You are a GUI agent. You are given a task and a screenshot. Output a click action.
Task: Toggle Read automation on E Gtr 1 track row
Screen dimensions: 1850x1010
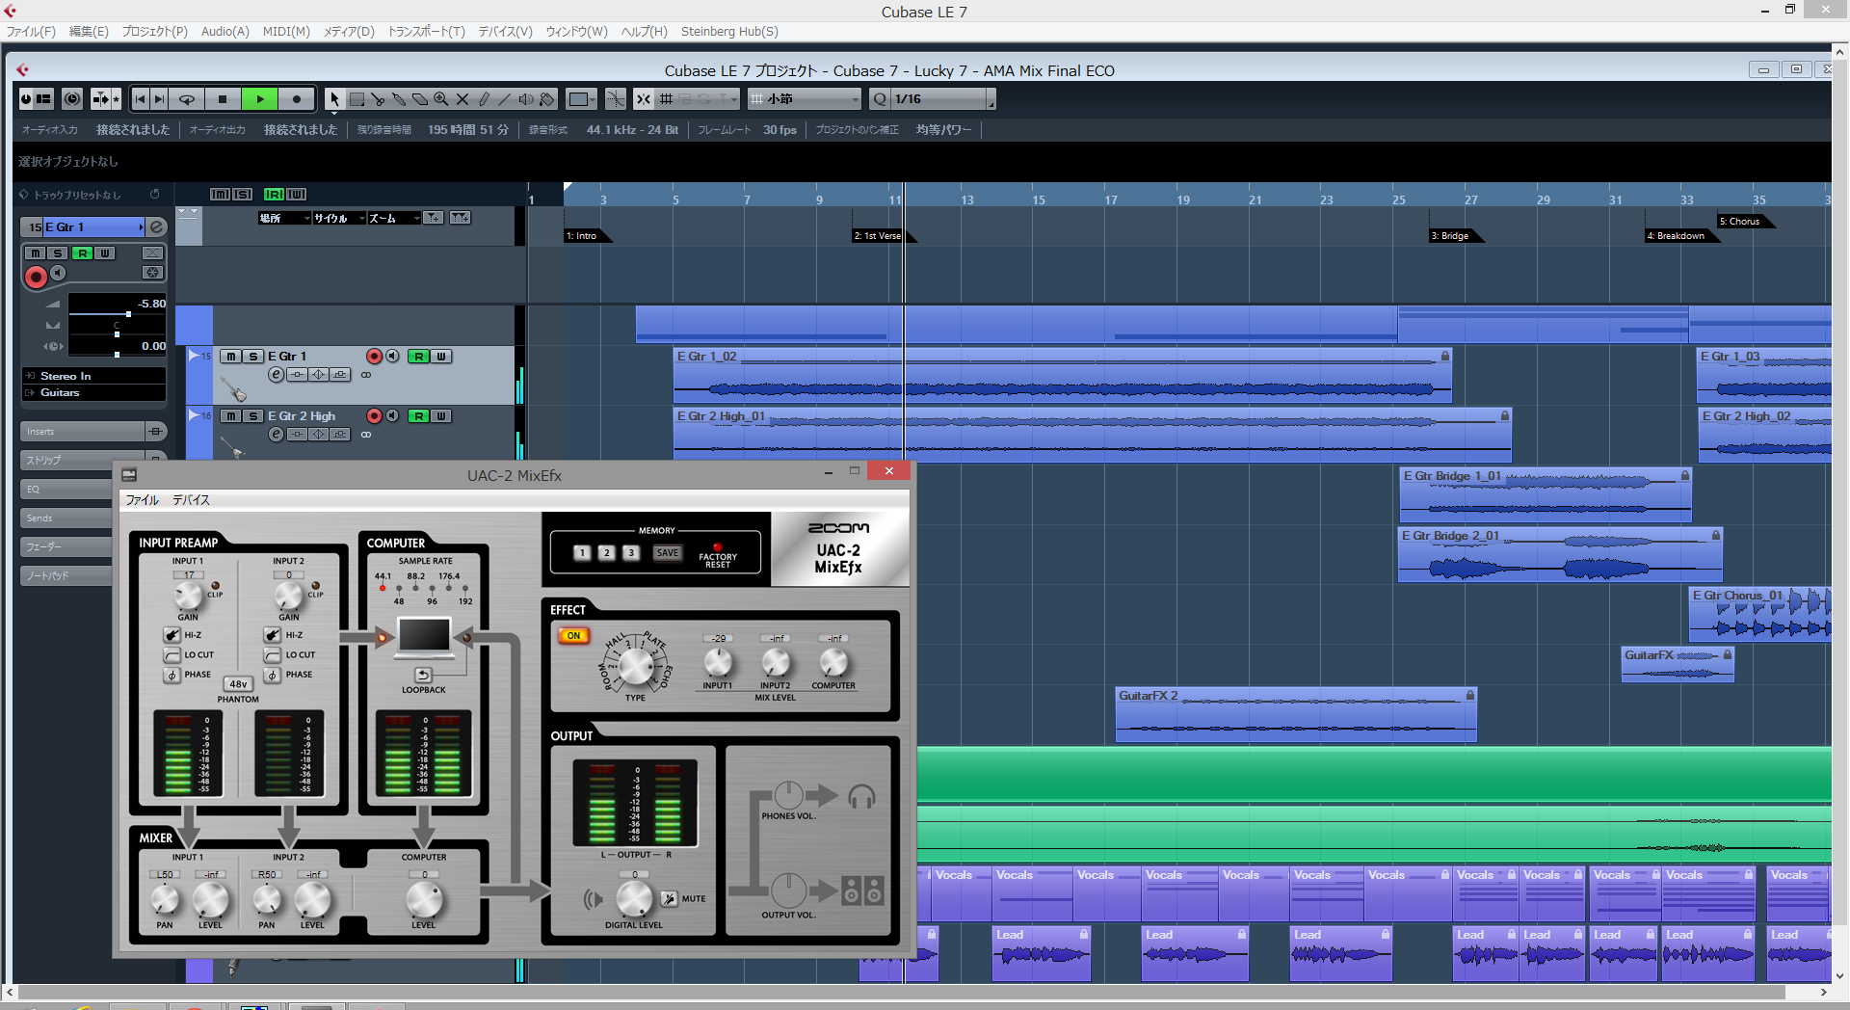pos(418,357)
